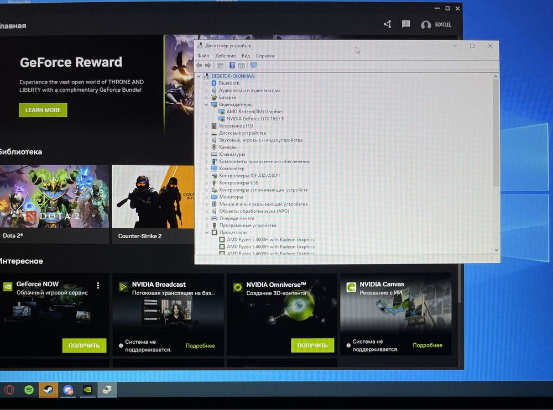Expand the Батареи category
Screen dimensions: 553x410
tap(206, 97)
